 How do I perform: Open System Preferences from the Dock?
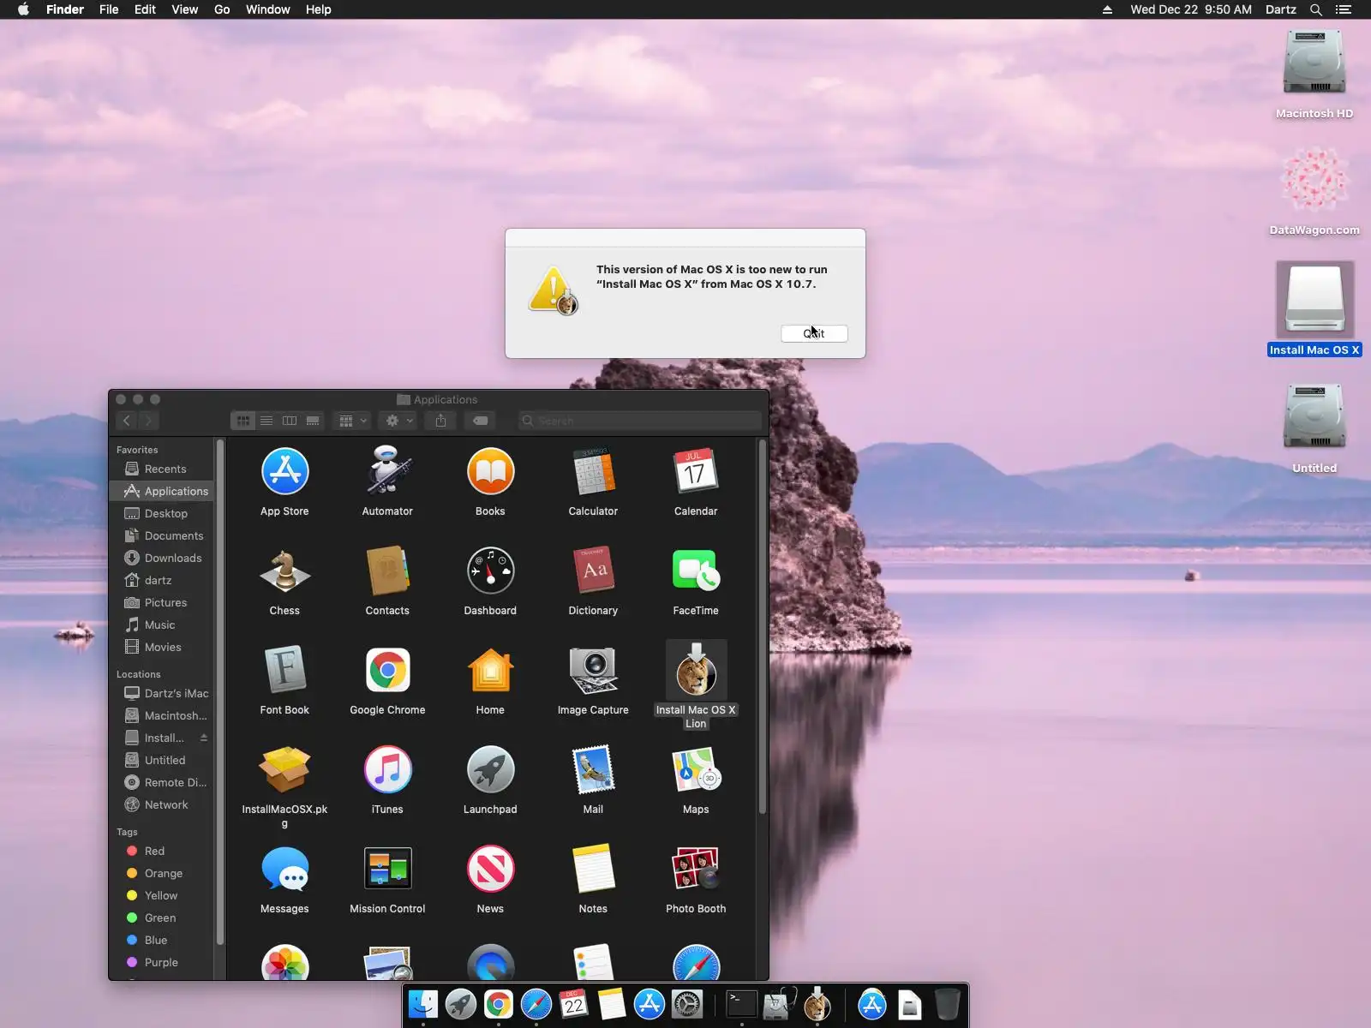click(x=687, y=1004)
